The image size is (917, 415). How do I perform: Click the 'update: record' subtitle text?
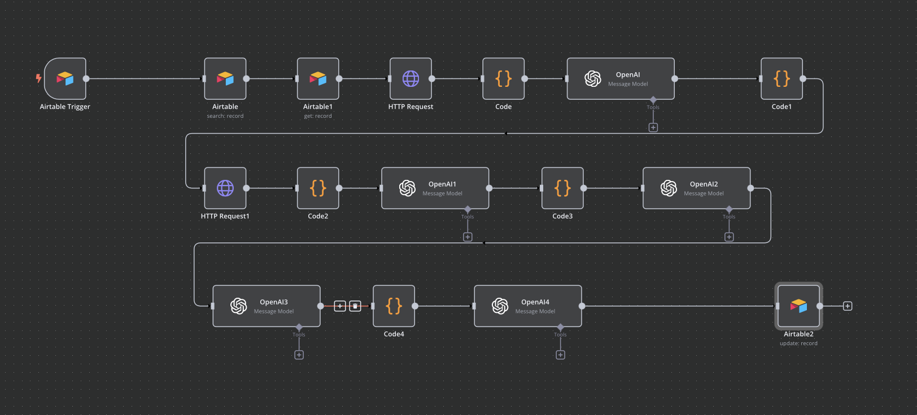click(798, 343)
